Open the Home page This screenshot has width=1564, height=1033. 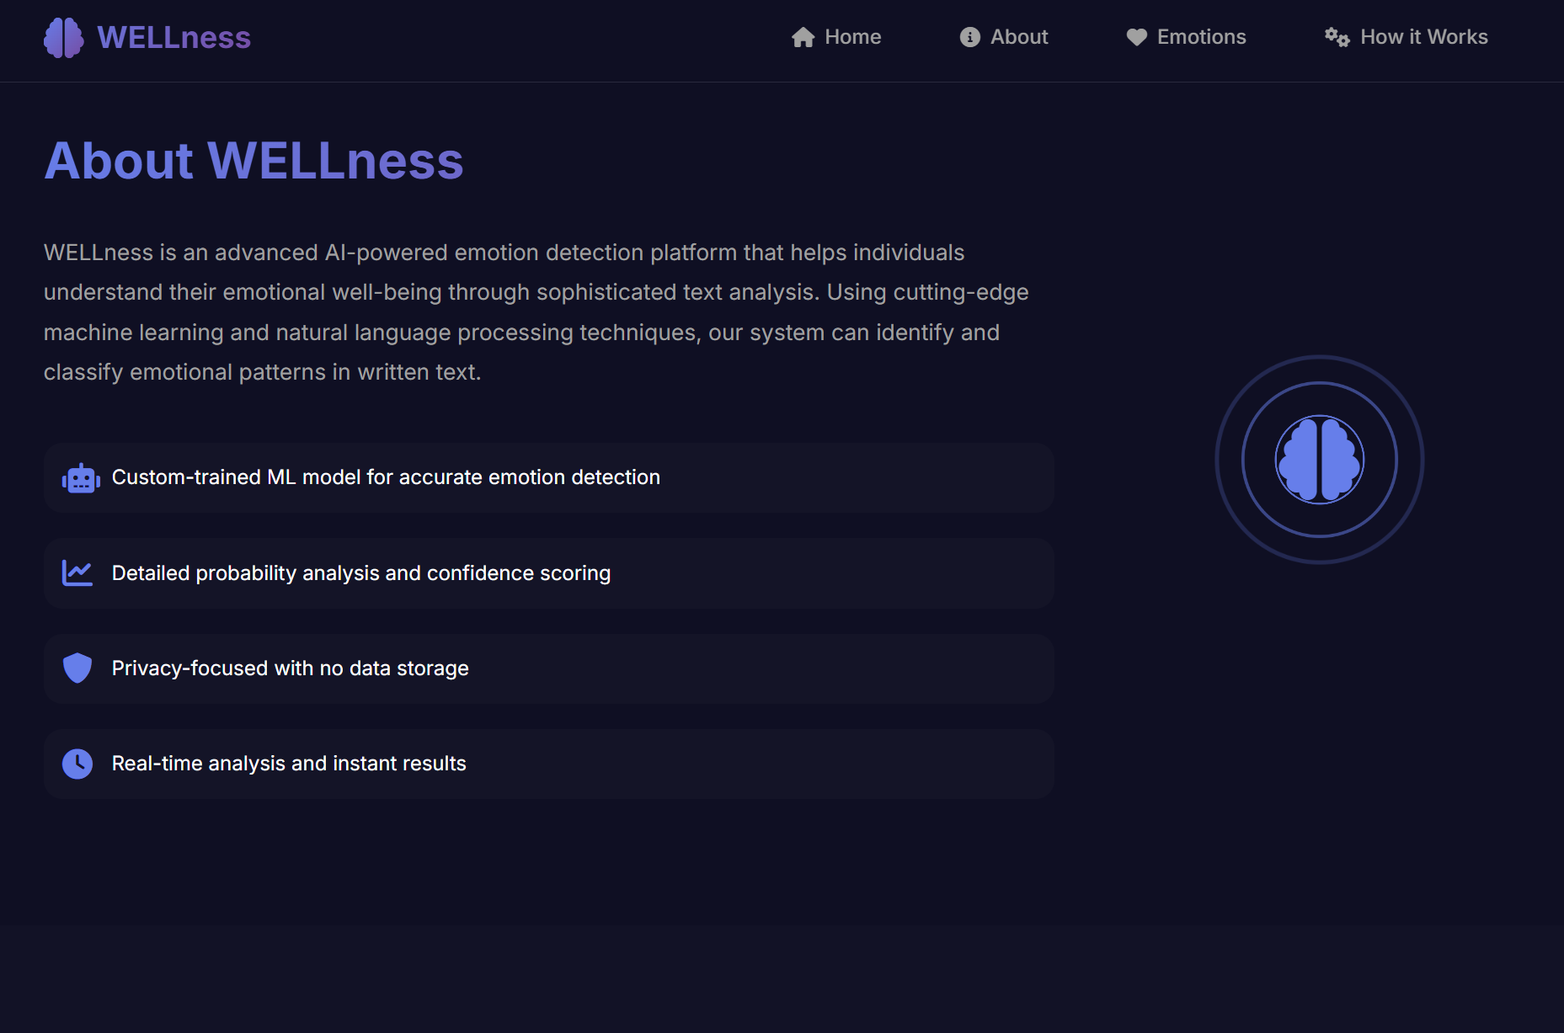853,36
